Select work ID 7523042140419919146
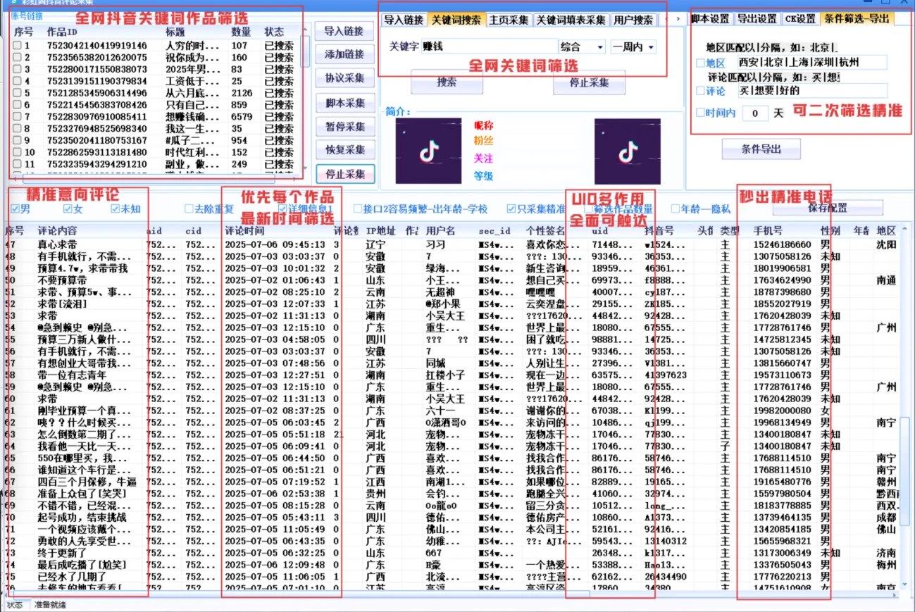 [97, 46]
